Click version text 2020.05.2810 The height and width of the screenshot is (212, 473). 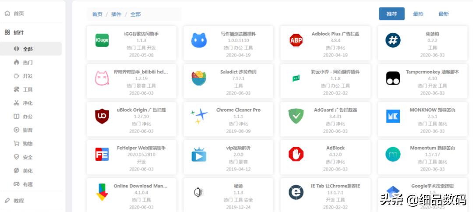click(141, 155)
